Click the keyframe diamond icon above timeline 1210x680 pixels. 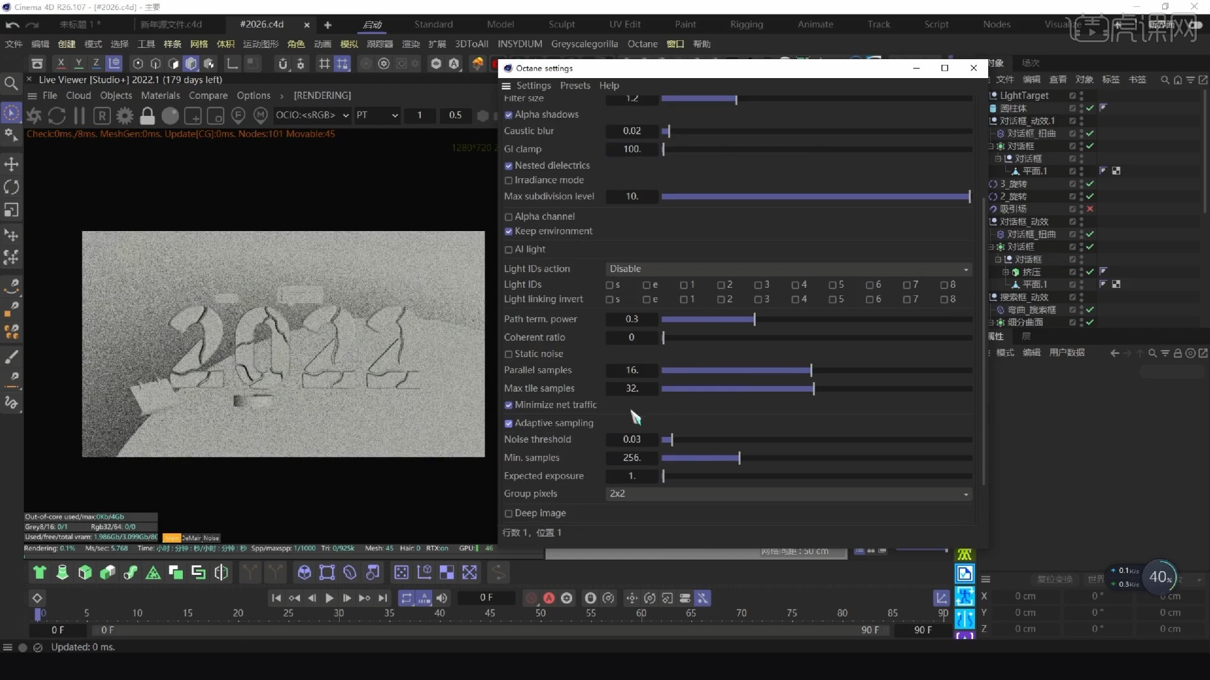coord(37,598)
